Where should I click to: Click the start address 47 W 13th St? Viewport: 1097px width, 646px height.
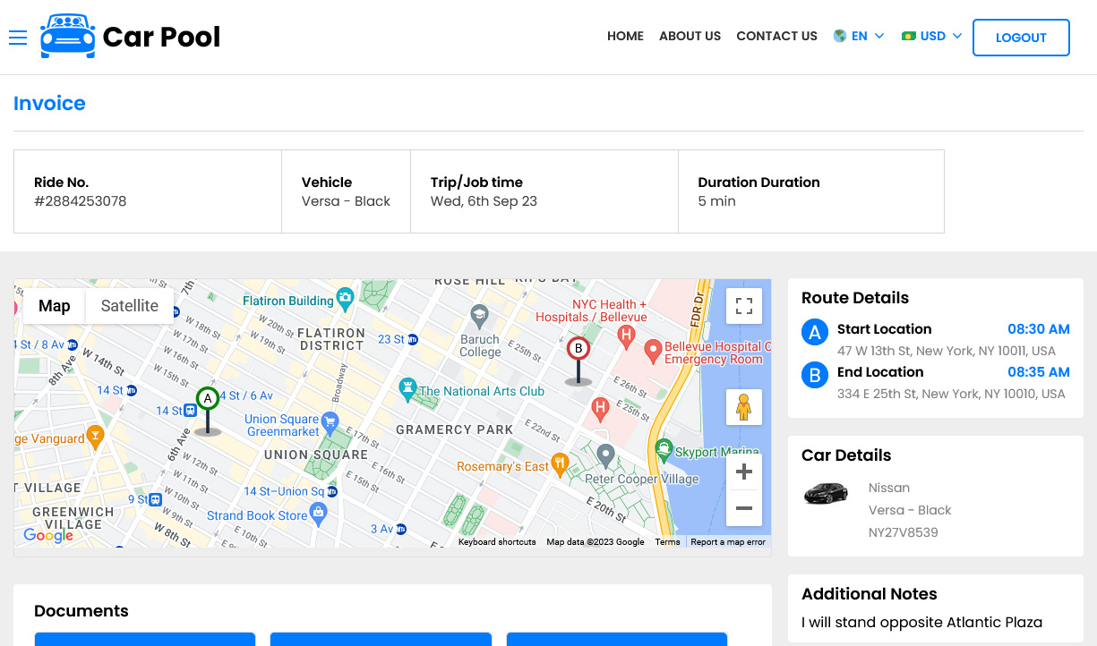[947, 351]
